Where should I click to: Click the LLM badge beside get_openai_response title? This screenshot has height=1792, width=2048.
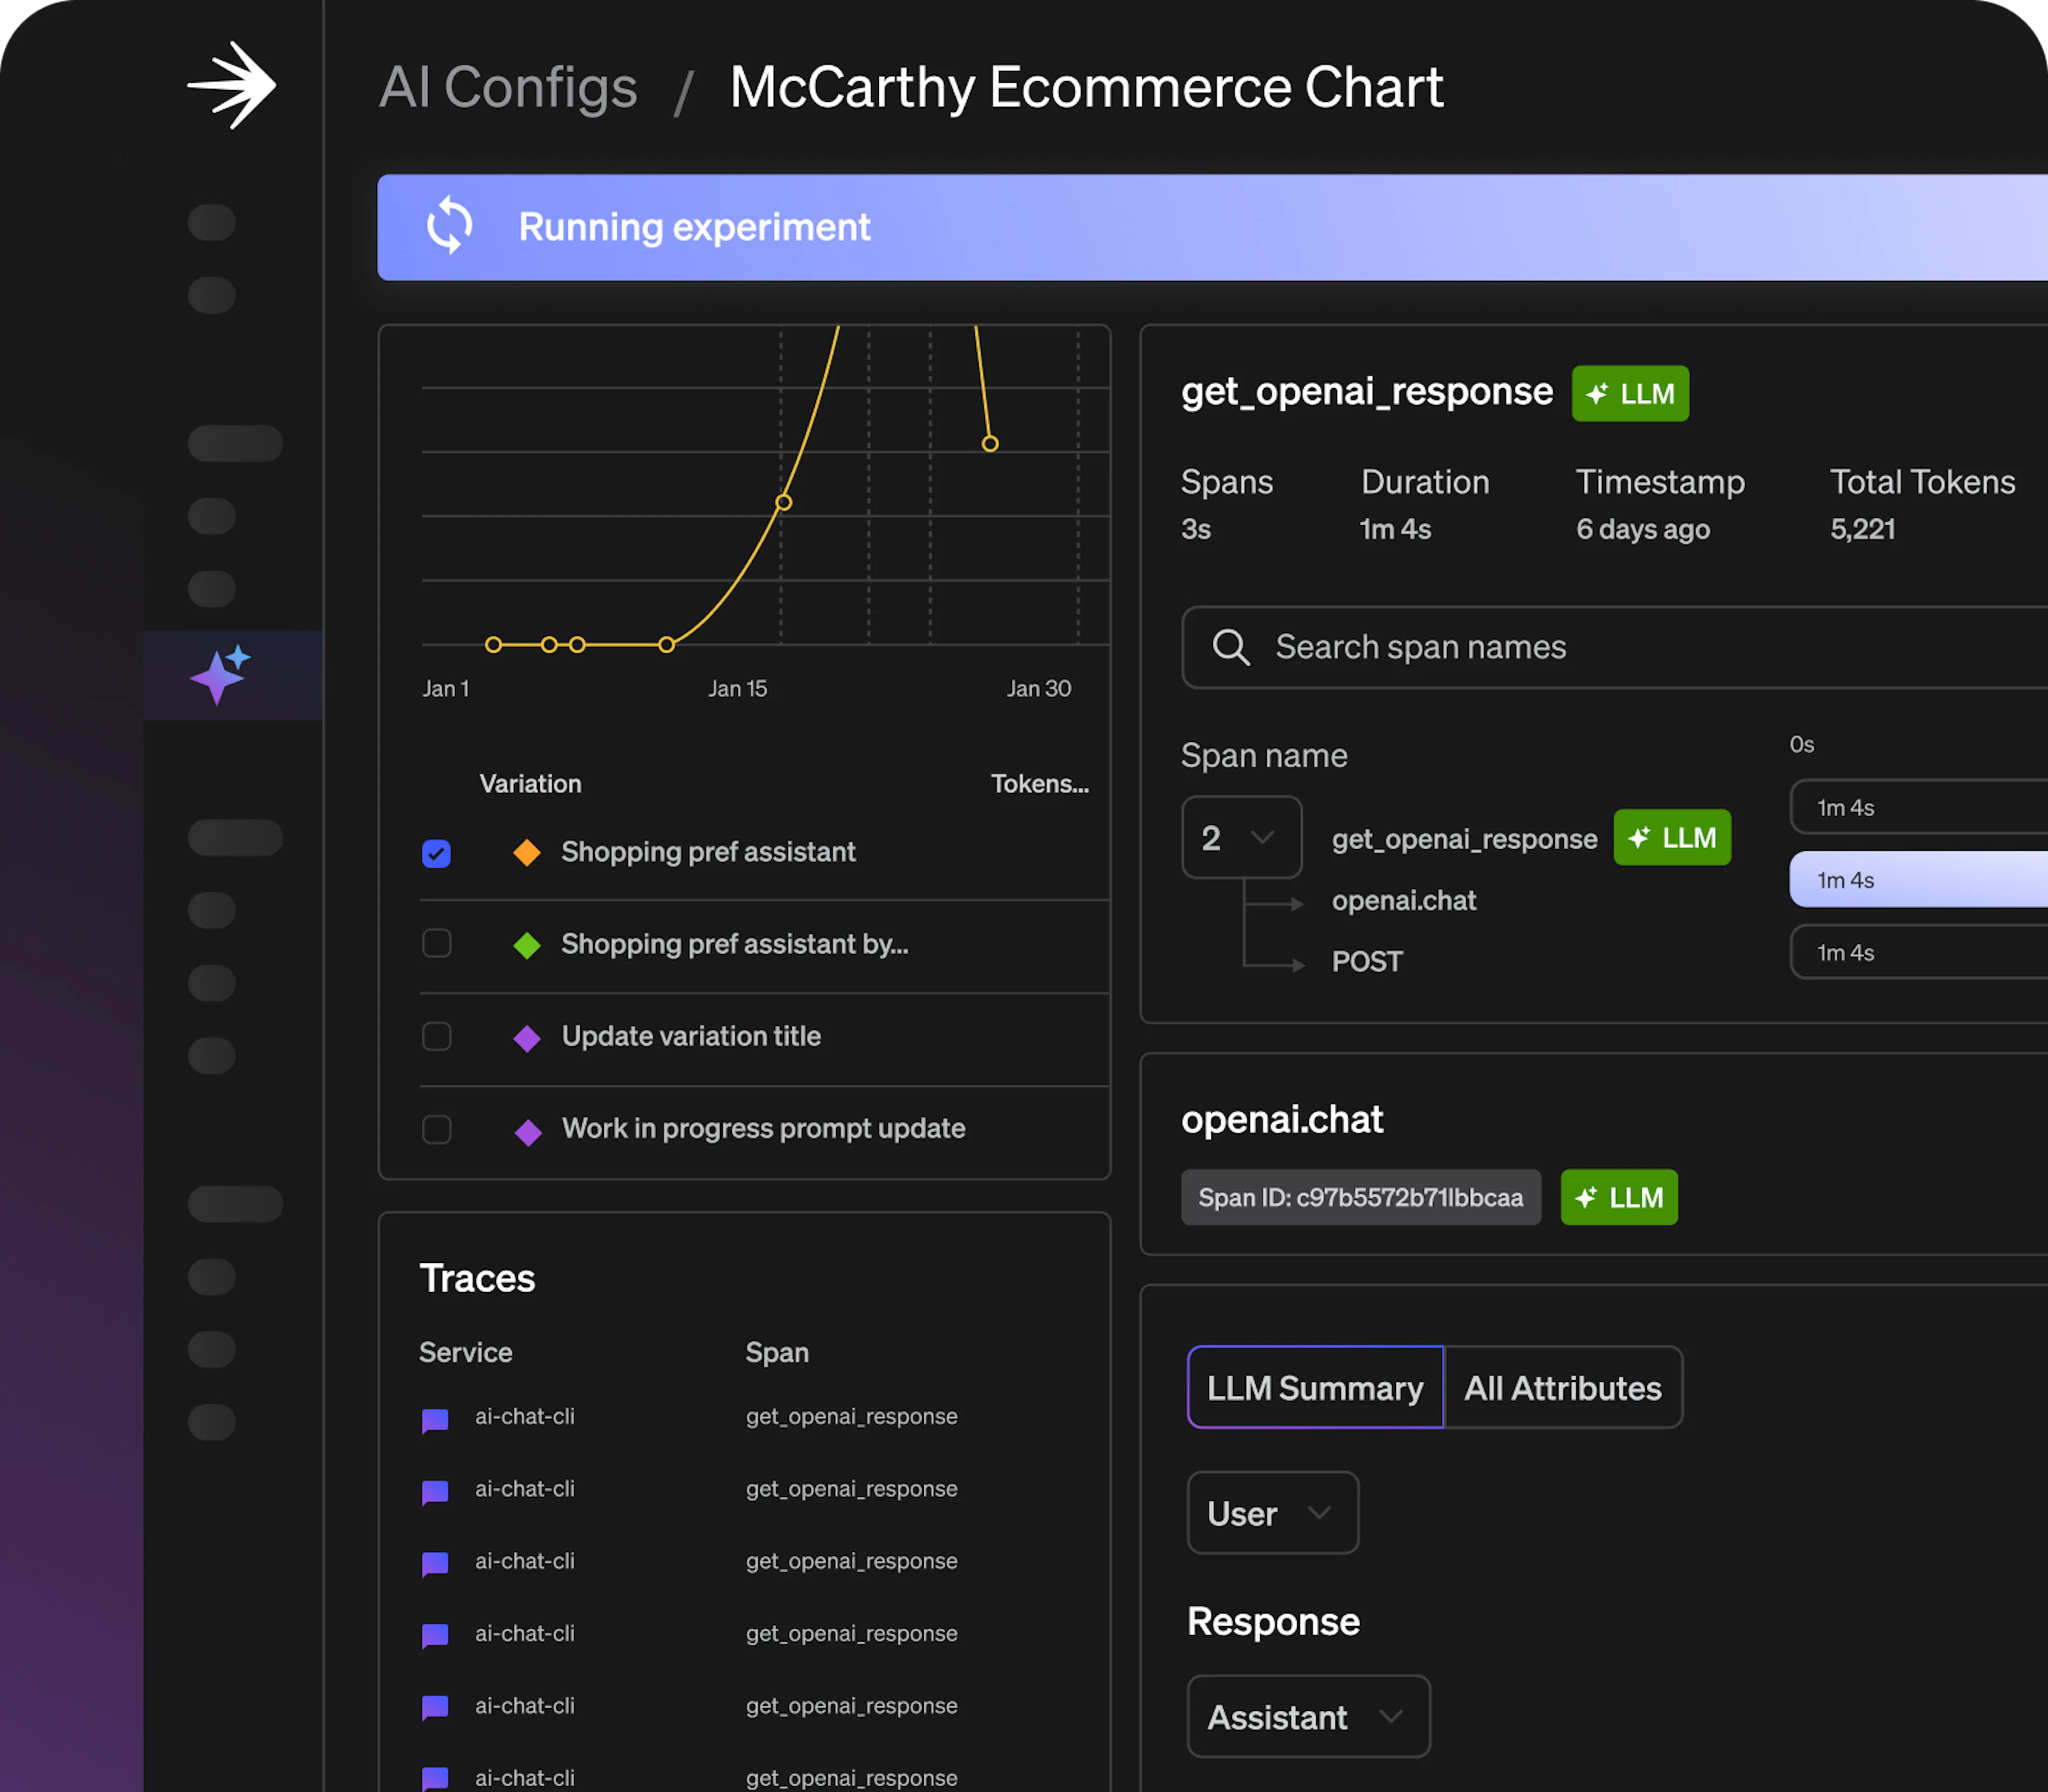coord(1630,393)
